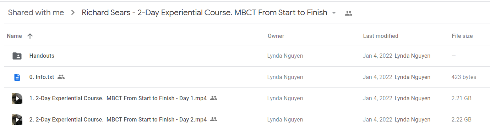This screenshot has width=490, height=130.
Task: Click the breadcrumb chevron after Shared with me
Action: coord(73,13)
